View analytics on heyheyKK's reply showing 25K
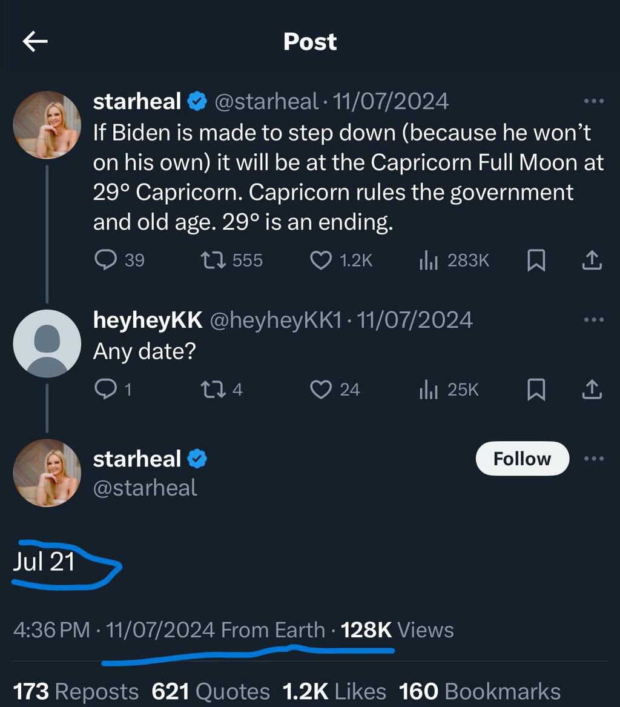Viewport: 620px width, 707px height. click(x=430, y=390)
